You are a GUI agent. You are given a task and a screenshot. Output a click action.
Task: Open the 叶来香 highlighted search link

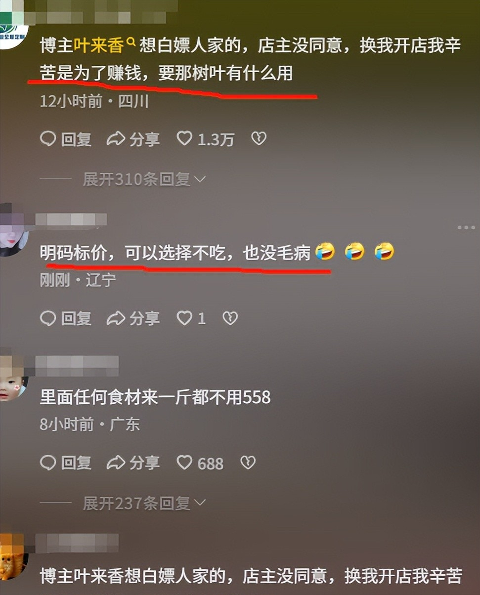point(99,46)
